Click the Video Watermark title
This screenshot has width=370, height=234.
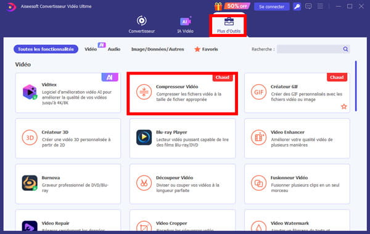[x=290, y=223]
